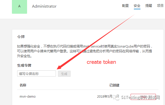Click the 名称 column header

(x=23, y=85)
